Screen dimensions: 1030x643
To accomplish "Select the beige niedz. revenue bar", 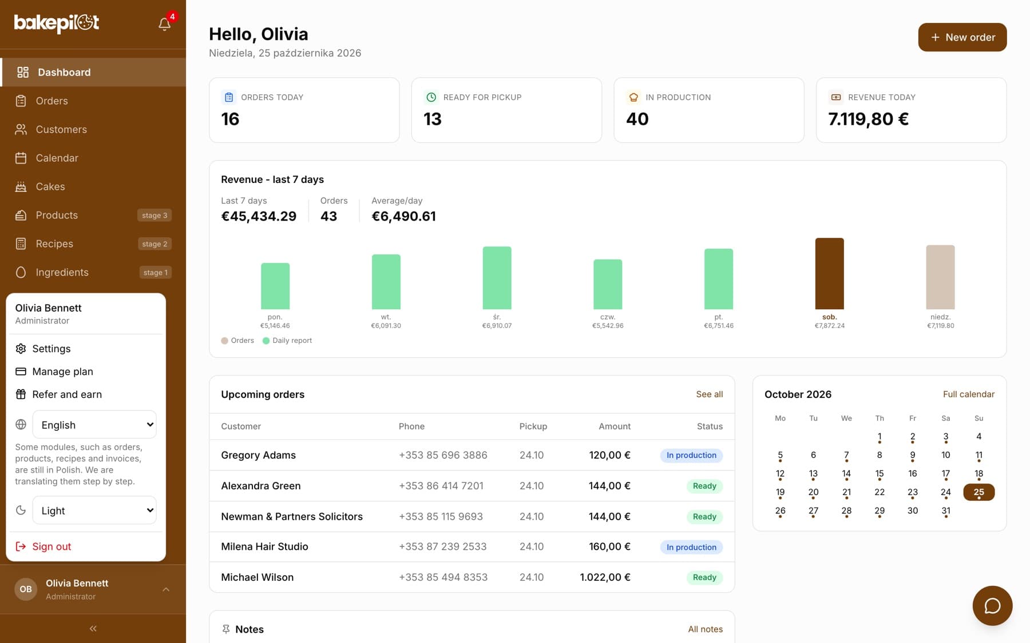I will [x=940, y=277].
